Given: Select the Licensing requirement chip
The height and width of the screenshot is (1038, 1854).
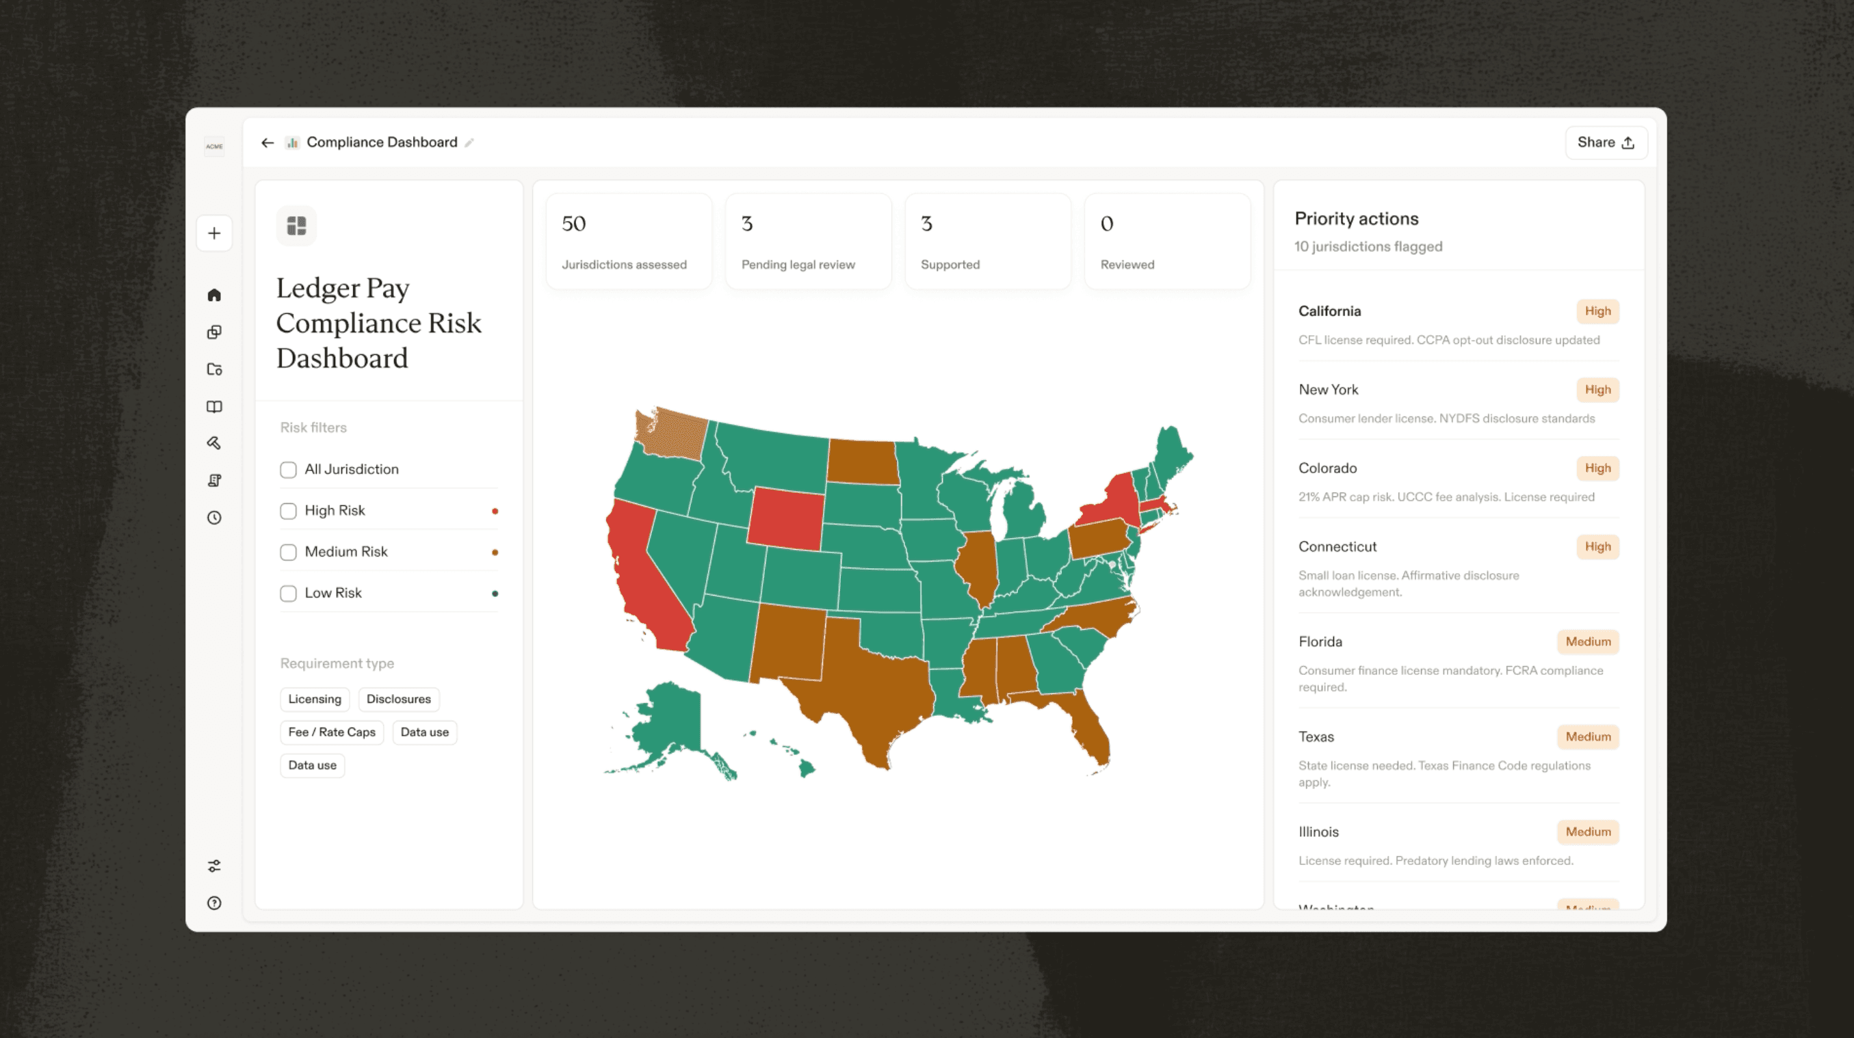Looking at the screenshot, I should pyautogui.click(x=315, y=700).
